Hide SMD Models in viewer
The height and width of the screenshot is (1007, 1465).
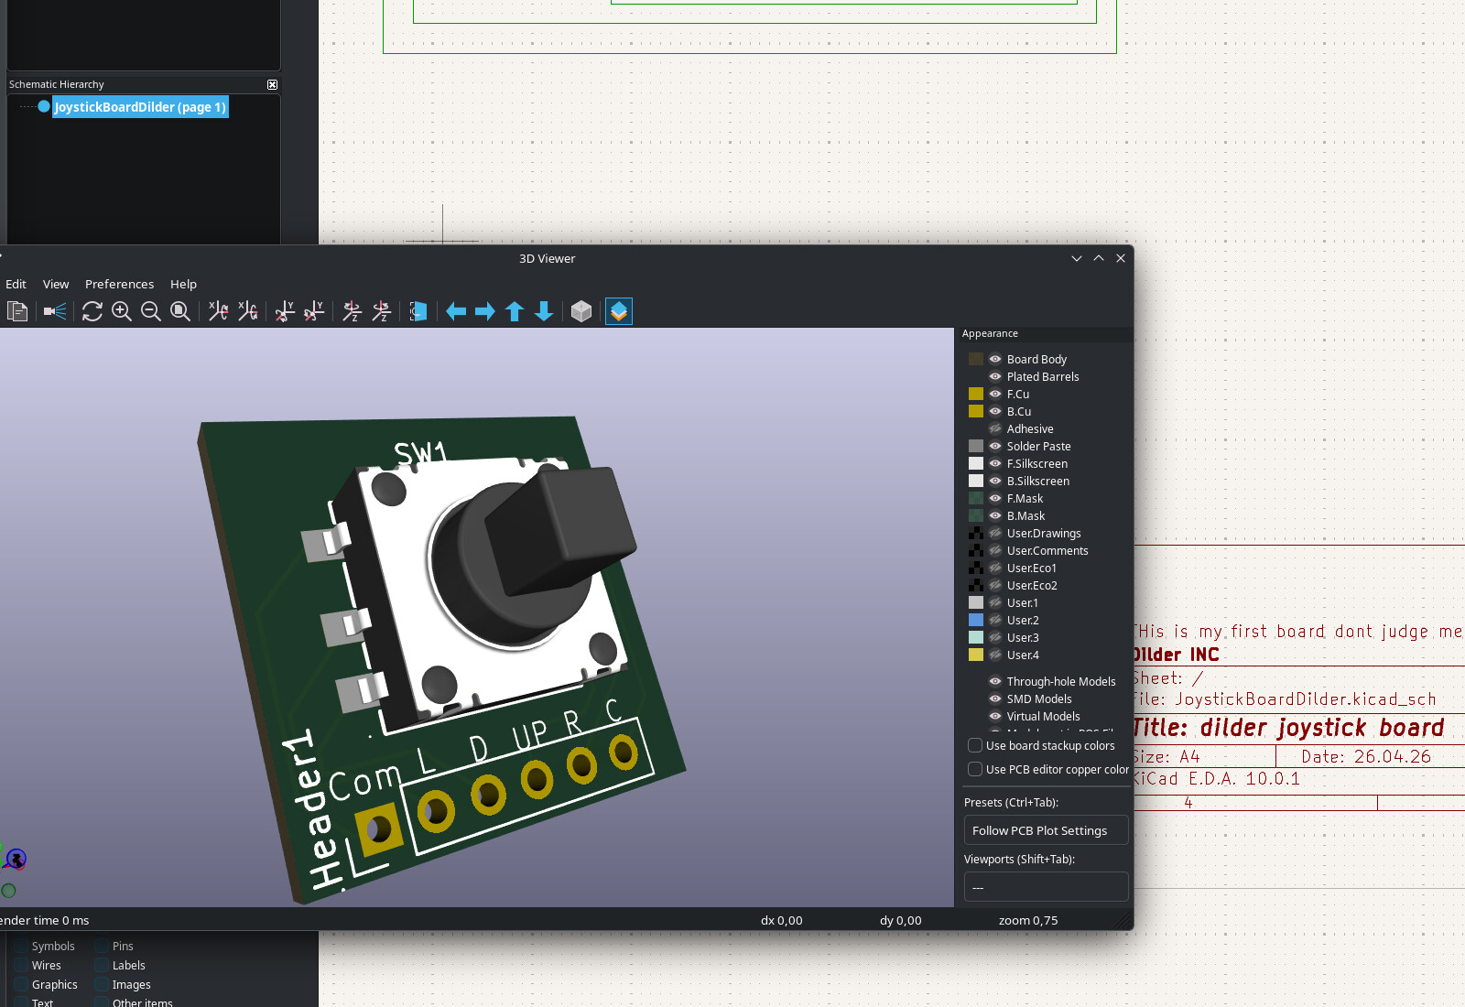[x=995, y=698]
